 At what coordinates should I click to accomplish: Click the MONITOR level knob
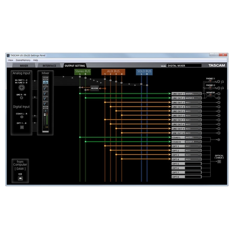(x=211, y=95)
